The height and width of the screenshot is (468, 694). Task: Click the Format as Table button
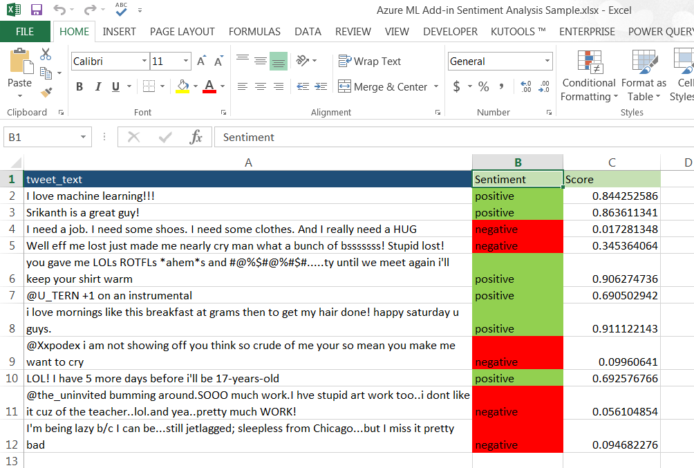644,76
